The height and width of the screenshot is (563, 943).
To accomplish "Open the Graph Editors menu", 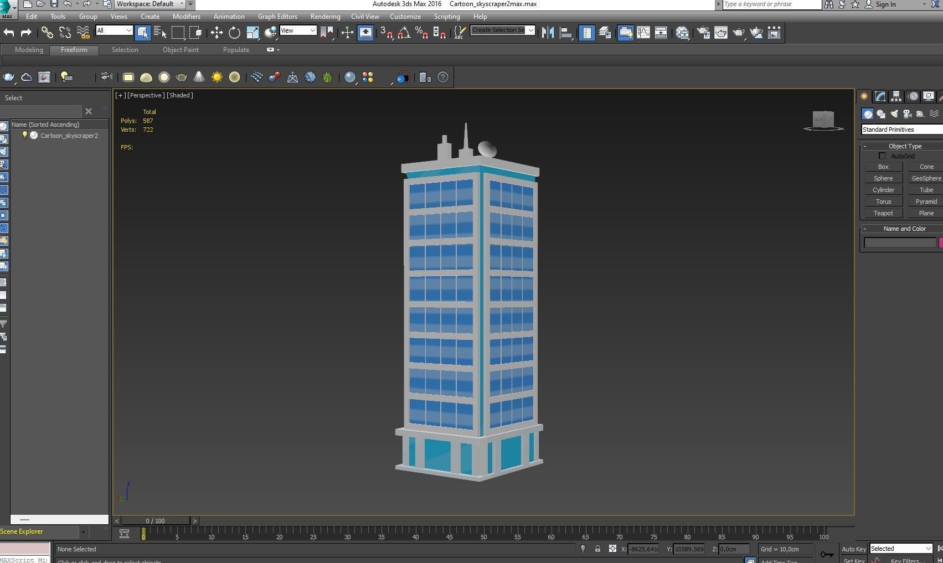I will pos(277,17).
